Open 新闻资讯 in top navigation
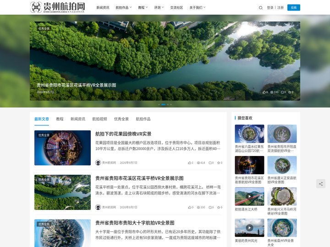Image resolution: width=330 pixels, height=247 pixels. (103, 8)
